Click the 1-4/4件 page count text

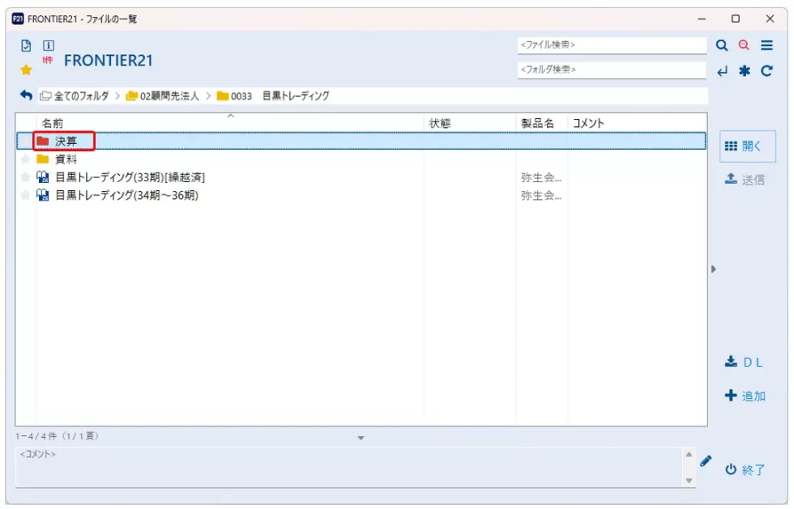57,435
